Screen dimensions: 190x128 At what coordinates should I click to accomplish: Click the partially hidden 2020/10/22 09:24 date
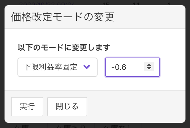(x=47, y=4)
